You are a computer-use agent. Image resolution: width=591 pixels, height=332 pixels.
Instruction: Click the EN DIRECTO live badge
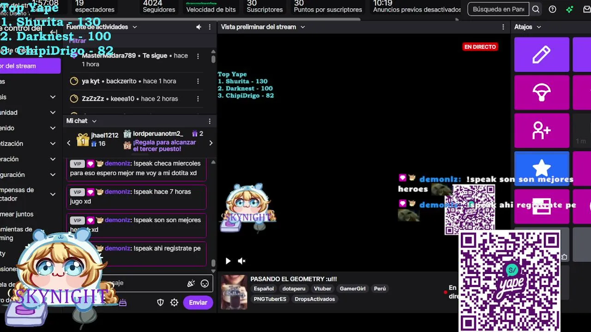pyautogui.click(x=480, y=47)
